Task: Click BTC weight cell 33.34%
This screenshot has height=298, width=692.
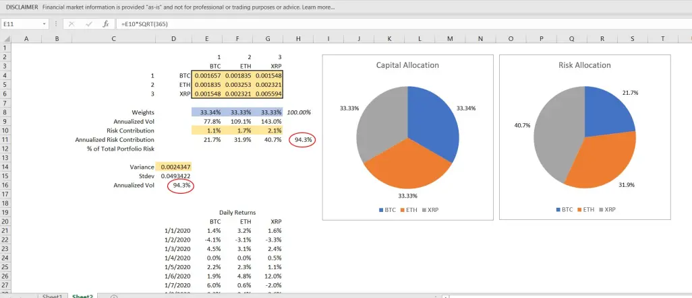Action: point(206,112)
